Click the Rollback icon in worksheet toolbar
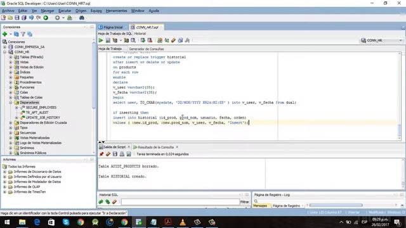Viewport: 406px width, 228px height. (150, 41)
